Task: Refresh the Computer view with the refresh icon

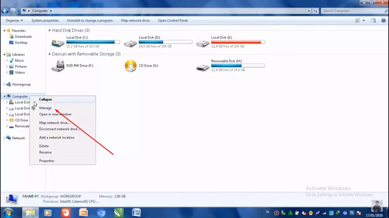Action: coord(315,11)
